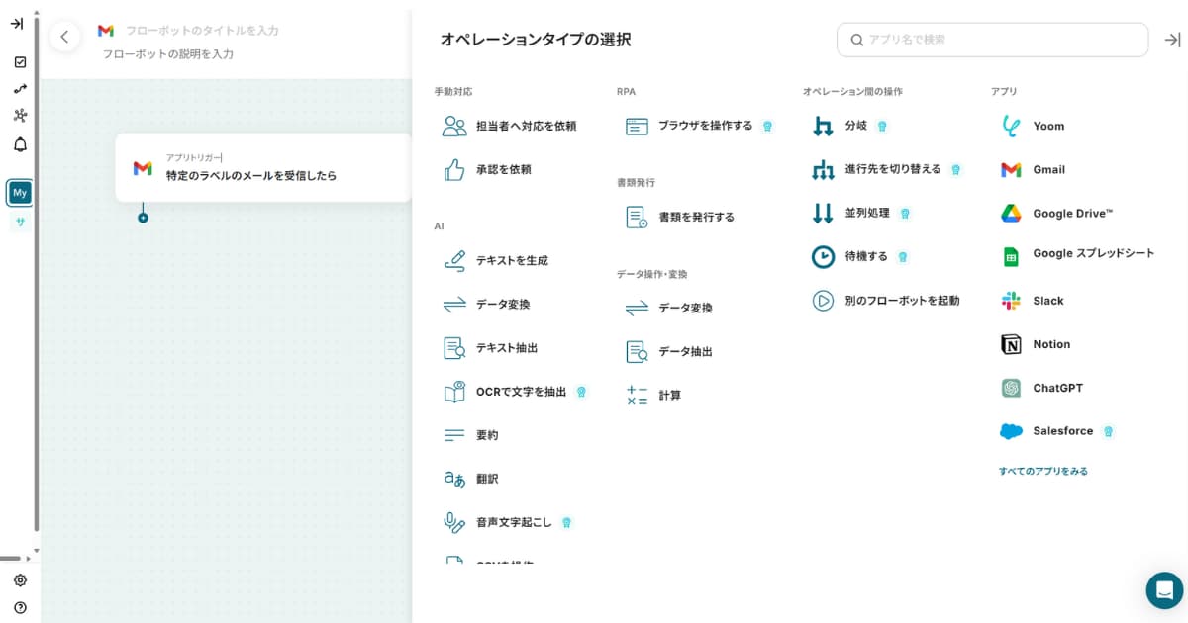Select ブラウザを操作する RPA operation

705,126
